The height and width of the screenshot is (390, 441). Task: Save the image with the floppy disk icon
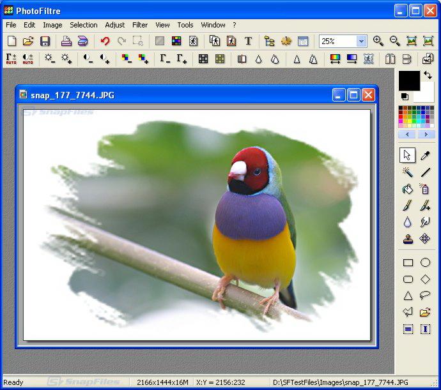(x=45, y=41)
